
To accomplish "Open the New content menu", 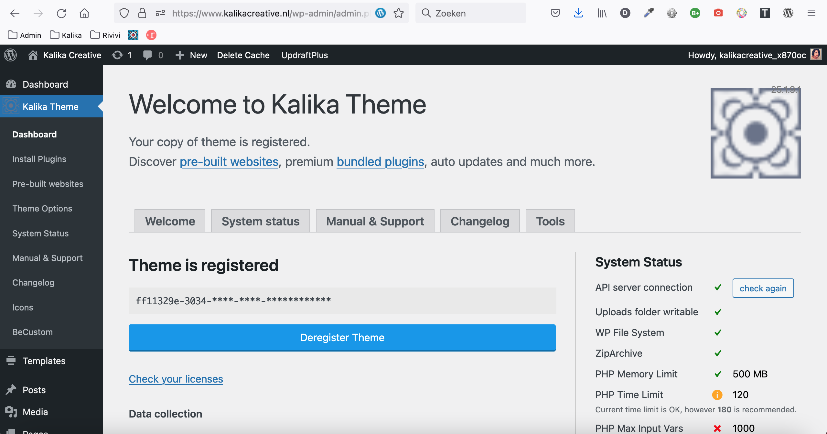I will [x=191, y=55].
